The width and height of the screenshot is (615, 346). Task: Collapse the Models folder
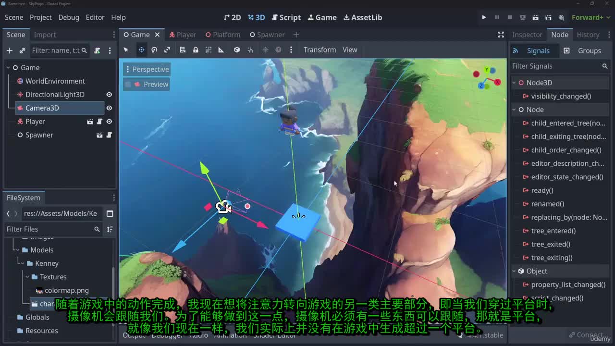pos(18,250)
